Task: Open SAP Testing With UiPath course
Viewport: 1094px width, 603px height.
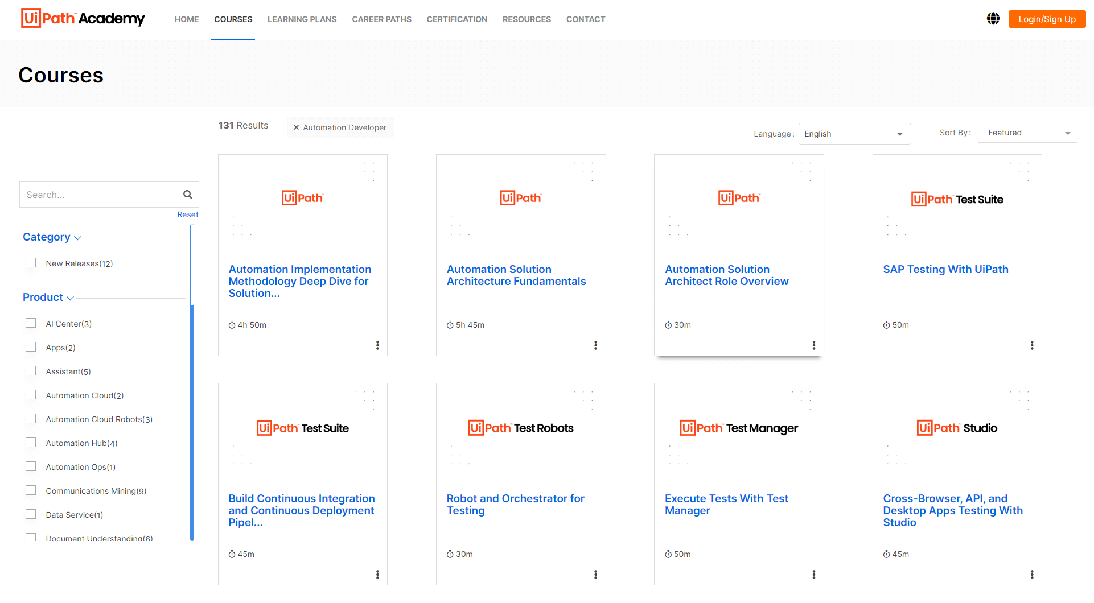Action: 946,269
